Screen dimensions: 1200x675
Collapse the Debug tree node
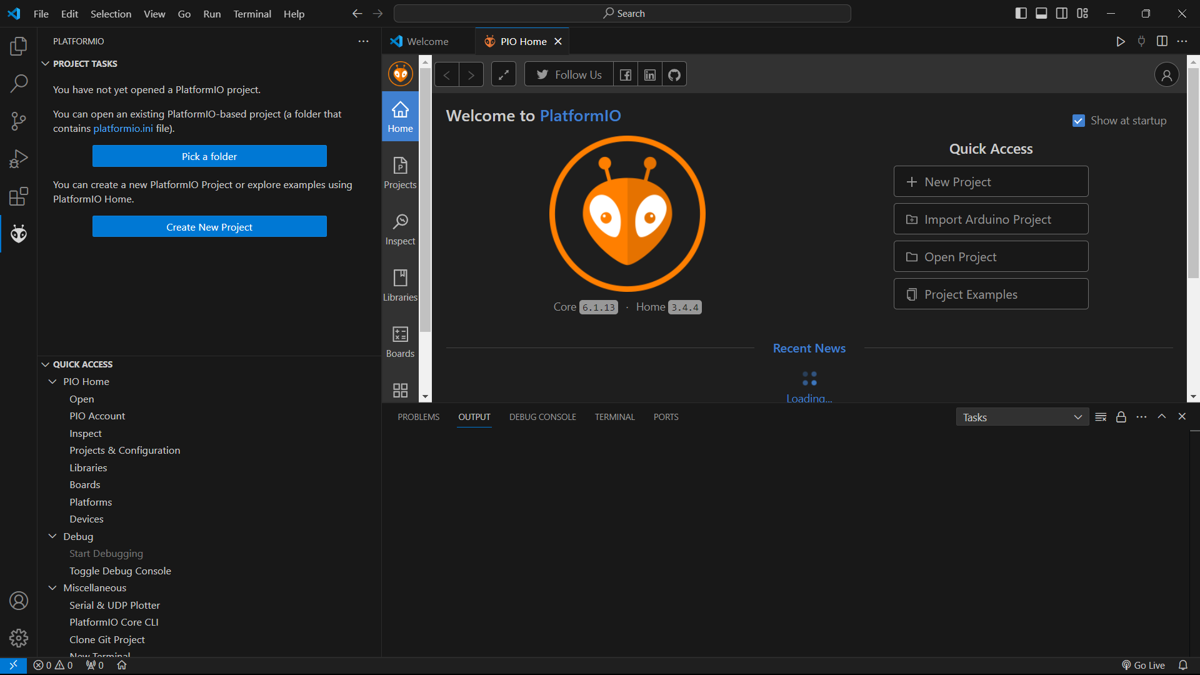coord(52,536)
